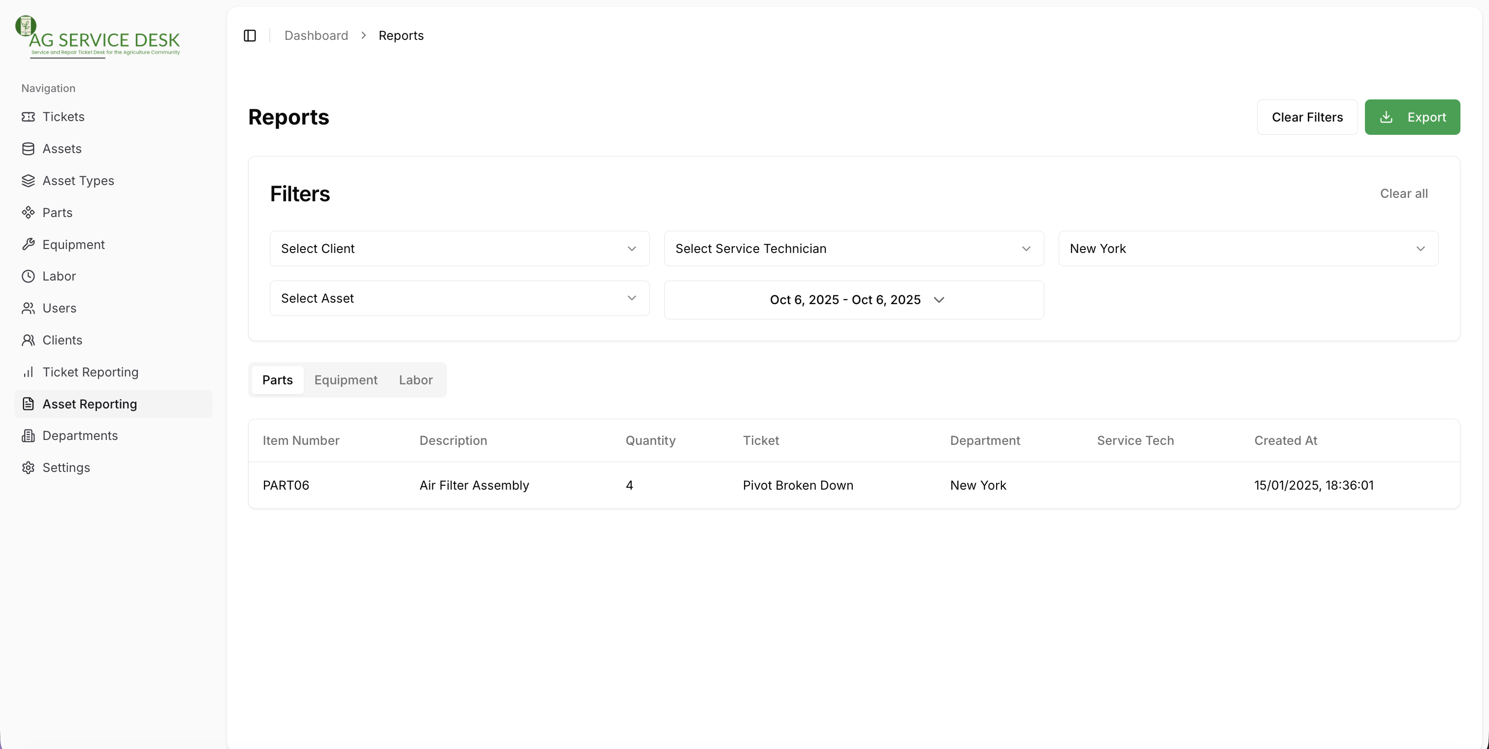
Task: Open Ticket Reporting bar-chart icon
Action: [x=28, y=372]
